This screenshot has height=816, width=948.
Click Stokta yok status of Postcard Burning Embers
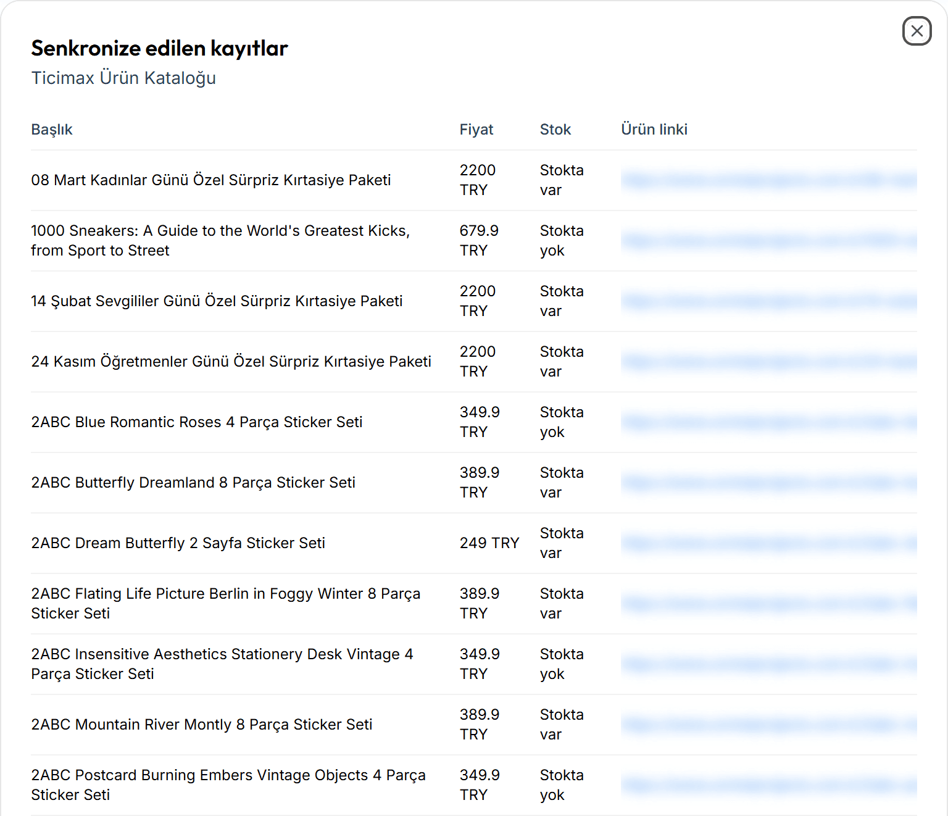(x=562, y=785)
